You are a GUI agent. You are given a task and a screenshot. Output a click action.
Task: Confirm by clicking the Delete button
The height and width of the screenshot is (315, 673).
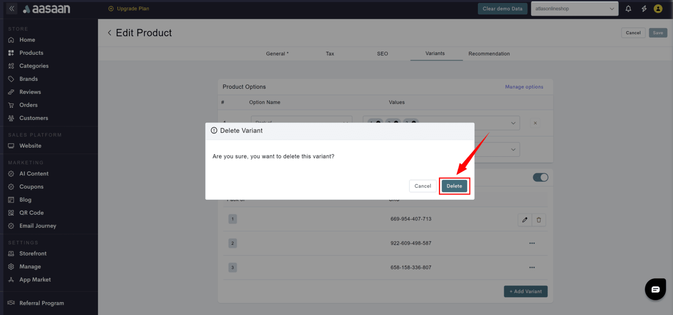click(454, 186)
